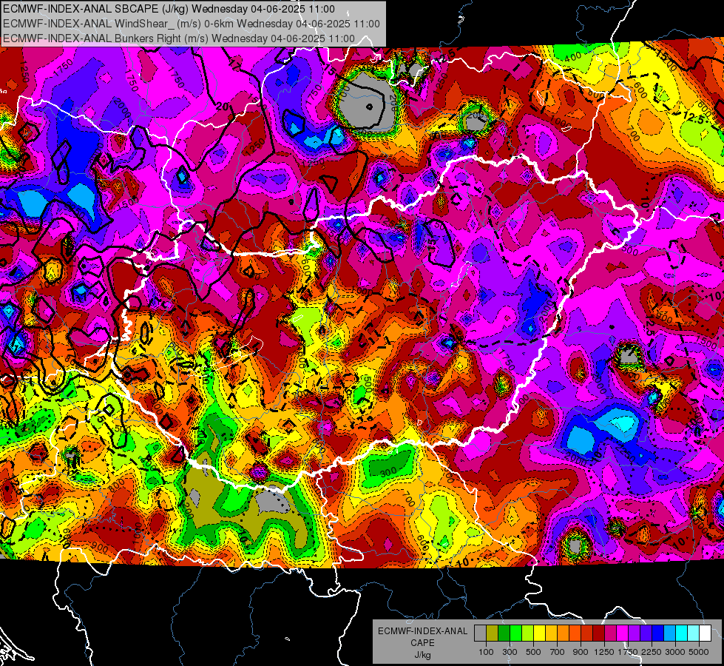Screen dimensions: 724x666
Task: Select the bright cyan legend swatch
Action: click(682, 633)
